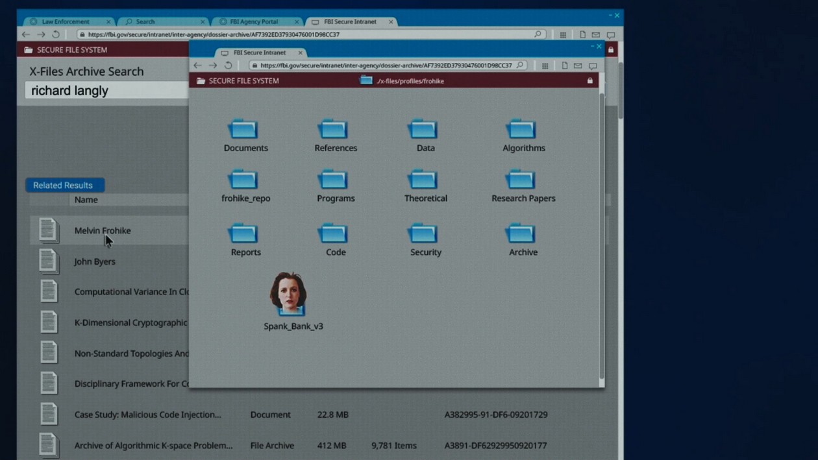Screen dimensions: 818x460
Task: Click chat bubble icon in front window toolbar
Action: 593,66
